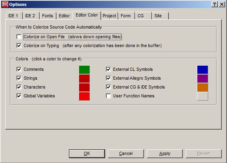Uncheck External Allegro Symbols

coord(108,78)
